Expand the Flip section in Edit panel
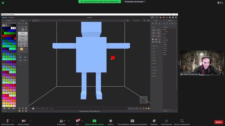 (153, 49)
